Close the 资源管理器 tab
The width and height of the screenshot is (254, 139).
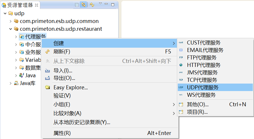[x=37, y=5]
